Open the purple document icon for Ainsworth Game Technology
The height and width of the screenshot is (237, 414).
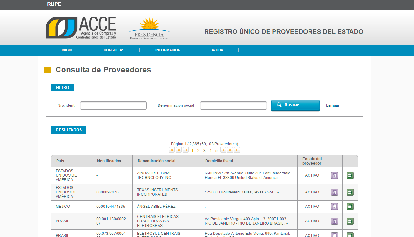click(335, 175)
